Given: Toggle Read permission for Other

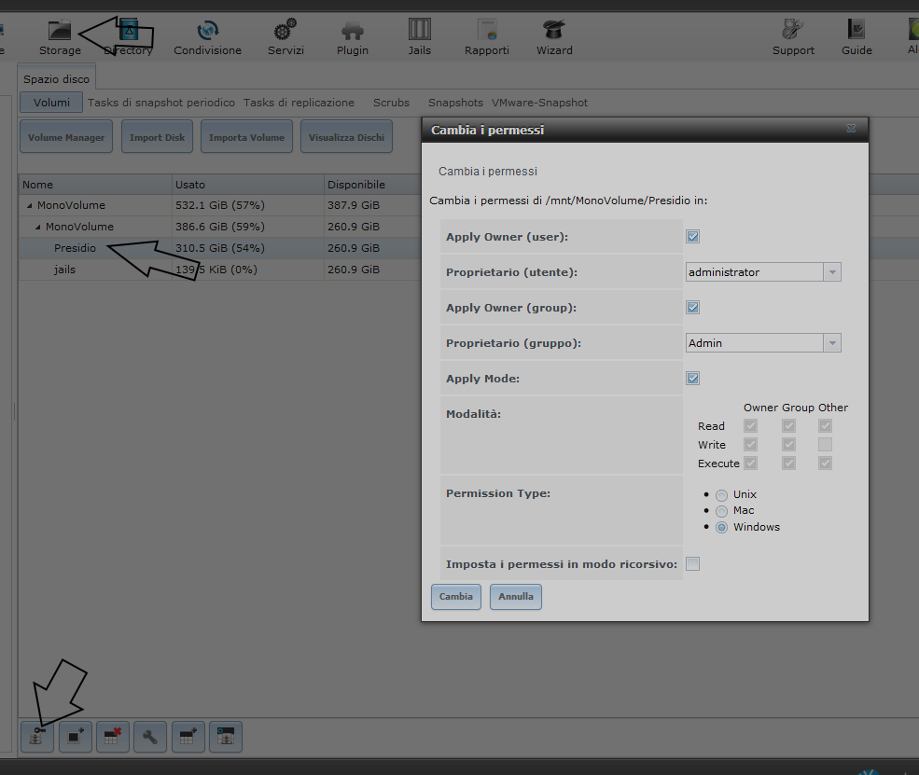Looking at the screenshot, I should pos(825,426).
